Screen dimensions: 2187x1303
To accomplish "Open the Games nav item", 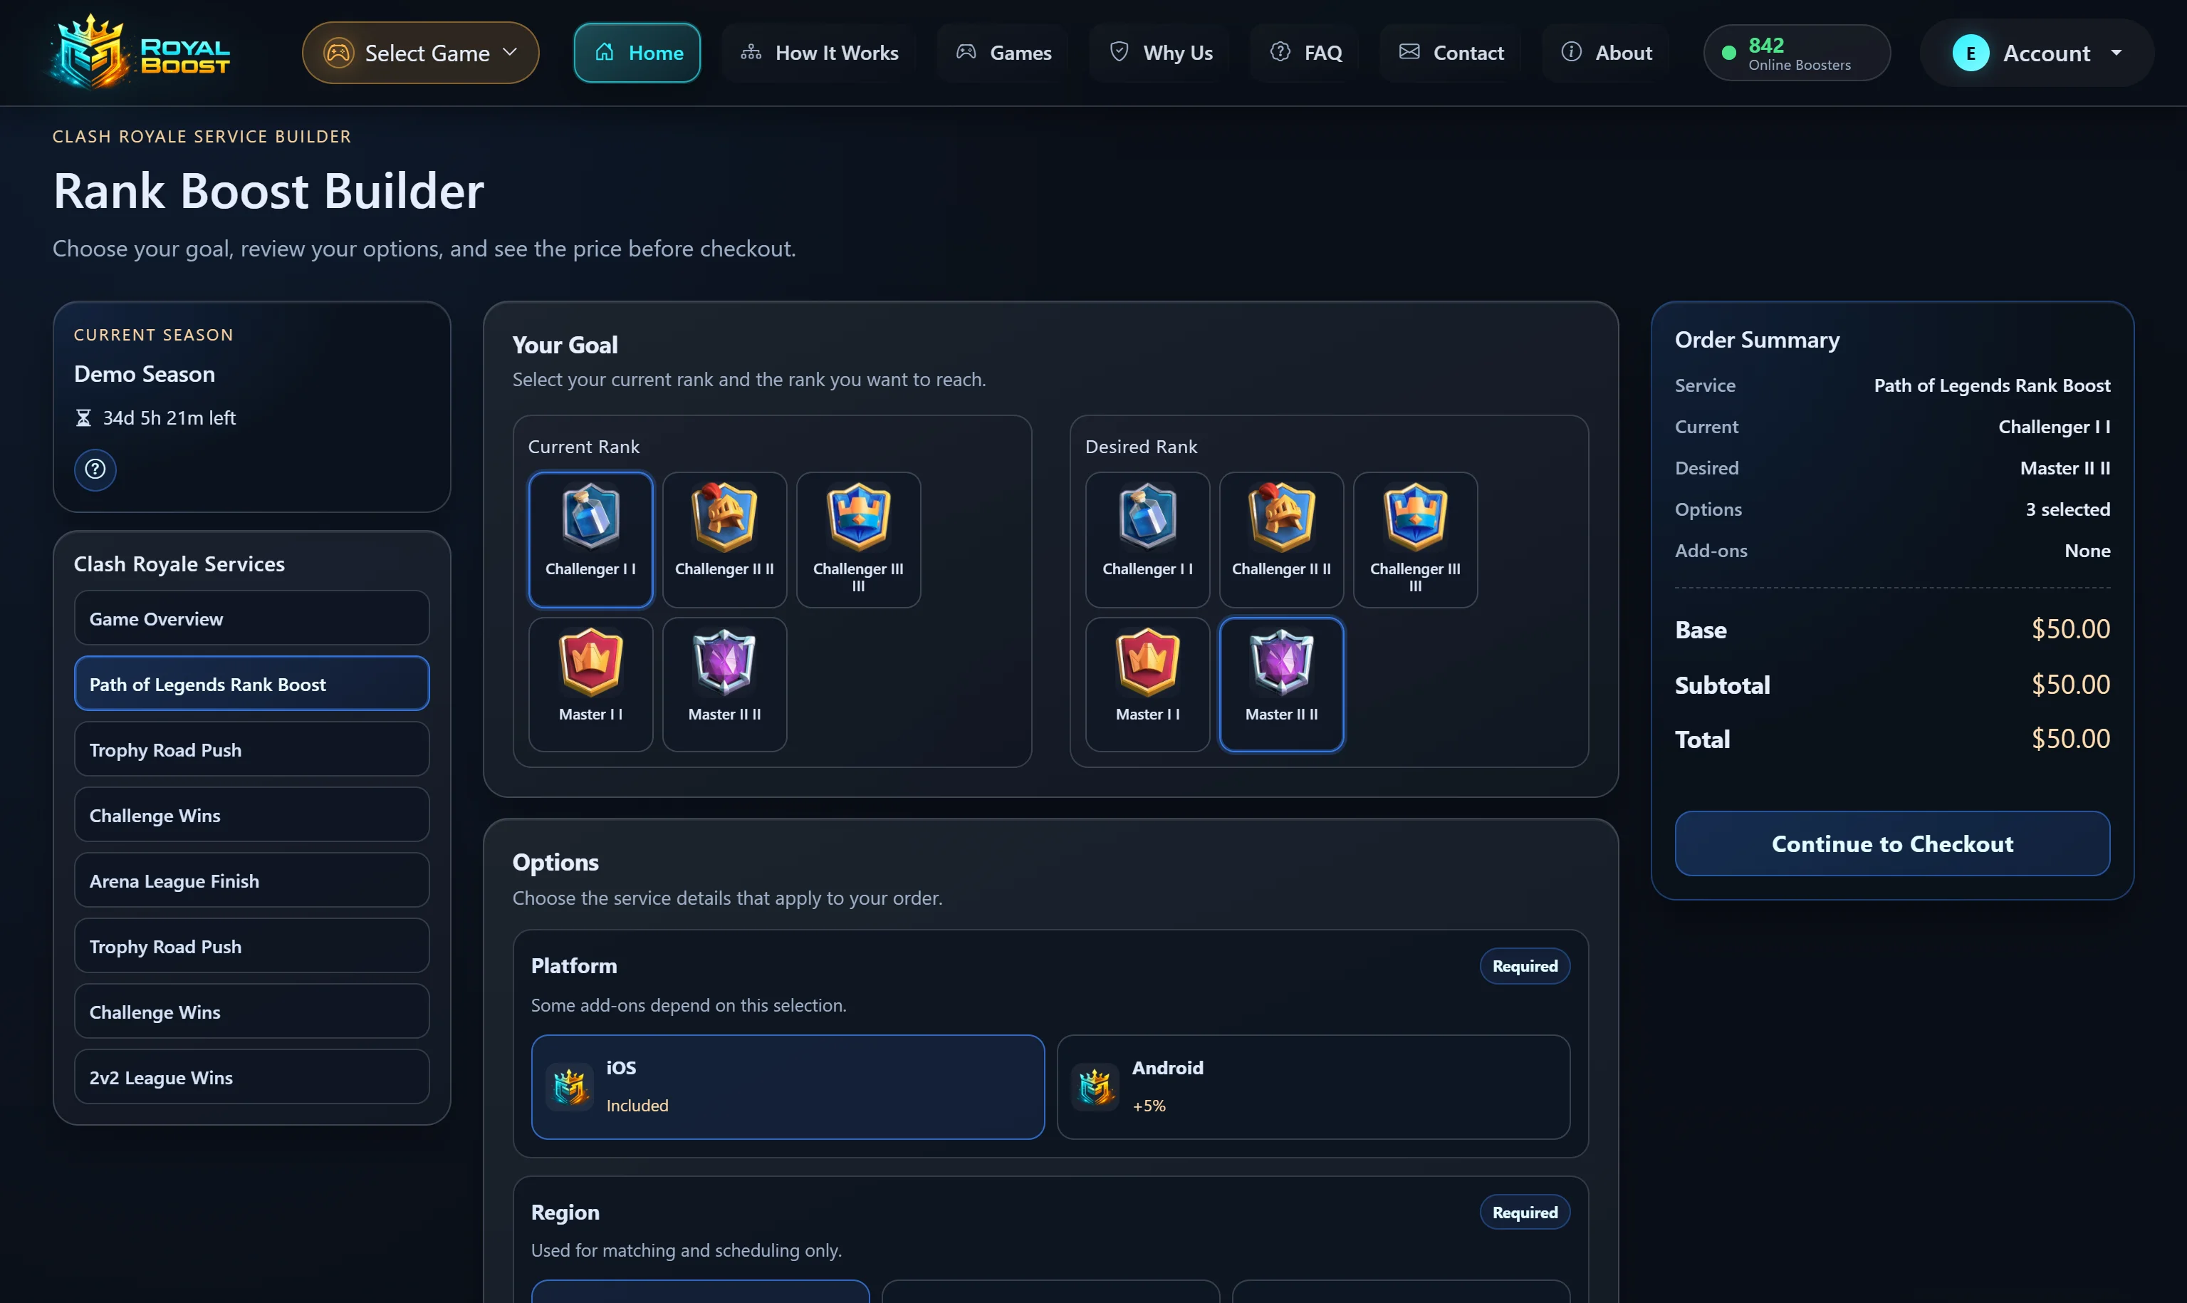I will pos(1003,53).
